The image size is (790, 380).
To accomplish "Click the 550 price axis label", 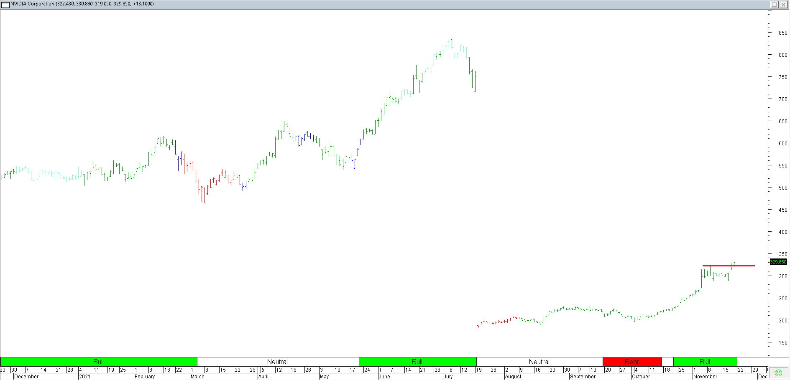I will tap(782, 166).
